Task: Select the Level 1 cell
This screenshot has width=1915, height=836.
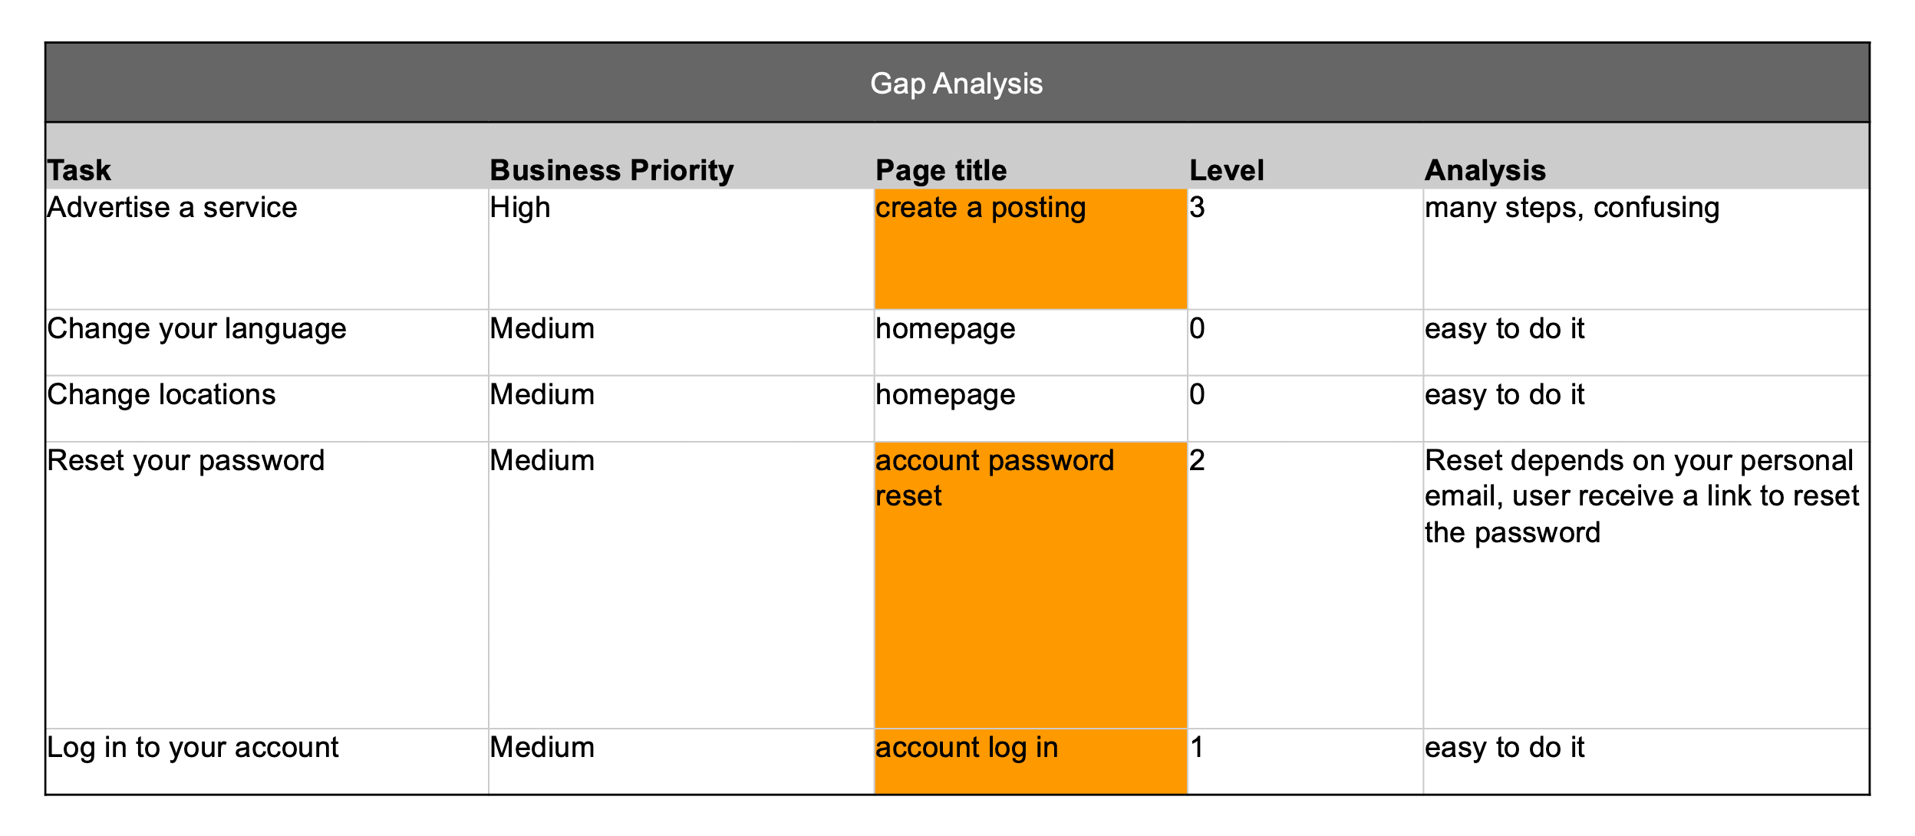Action: pyautogui.click(x=1197, y=748)
